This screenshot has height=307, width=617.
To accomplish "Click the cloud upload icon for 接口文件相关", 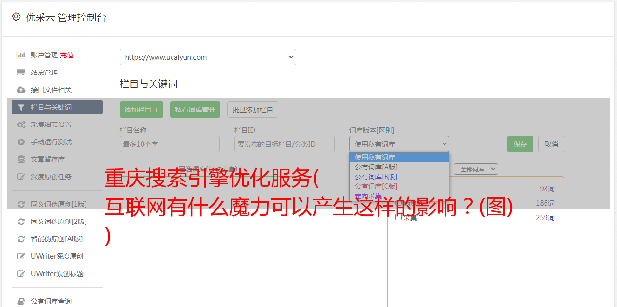I will pyautogui.click(x=21, y=90).
